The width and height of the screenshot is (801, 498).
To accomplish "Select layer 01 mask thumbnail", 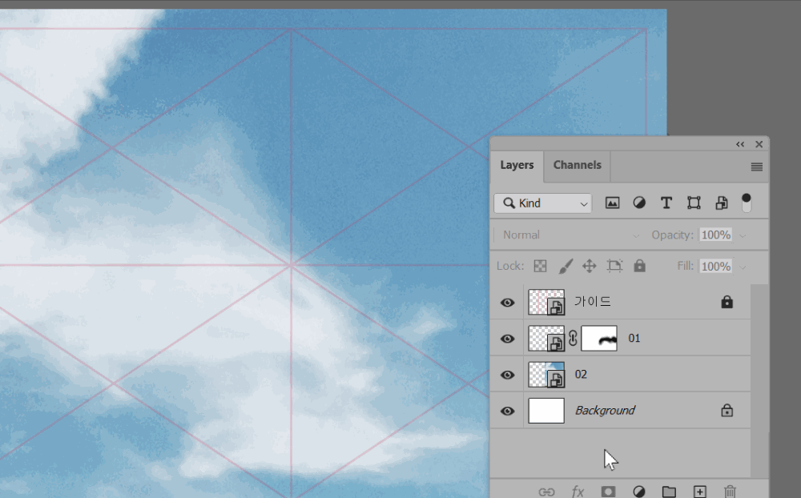I will (x=598, y=338).
